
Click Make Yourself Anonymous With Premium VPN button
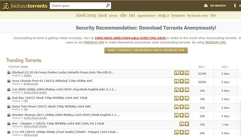point(146,50)
